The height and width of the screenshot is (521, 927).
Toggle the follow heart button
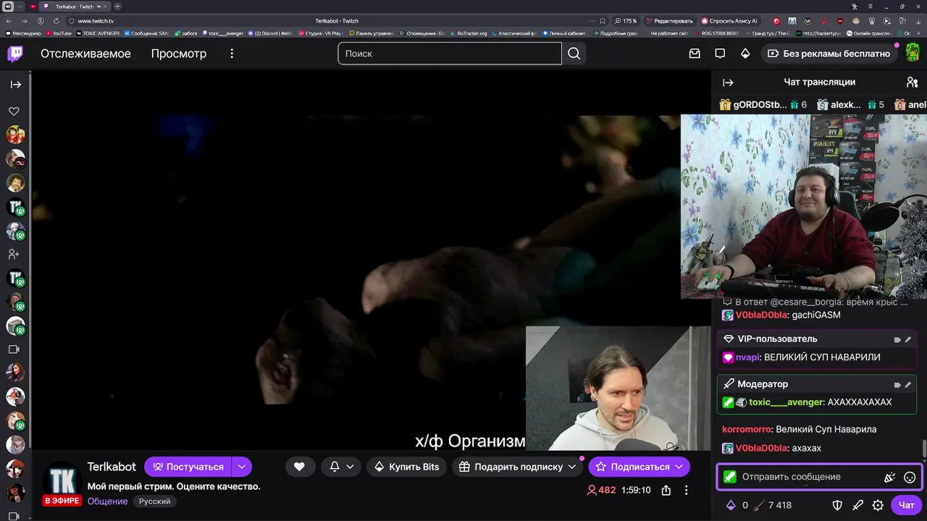tap(299, 467)
